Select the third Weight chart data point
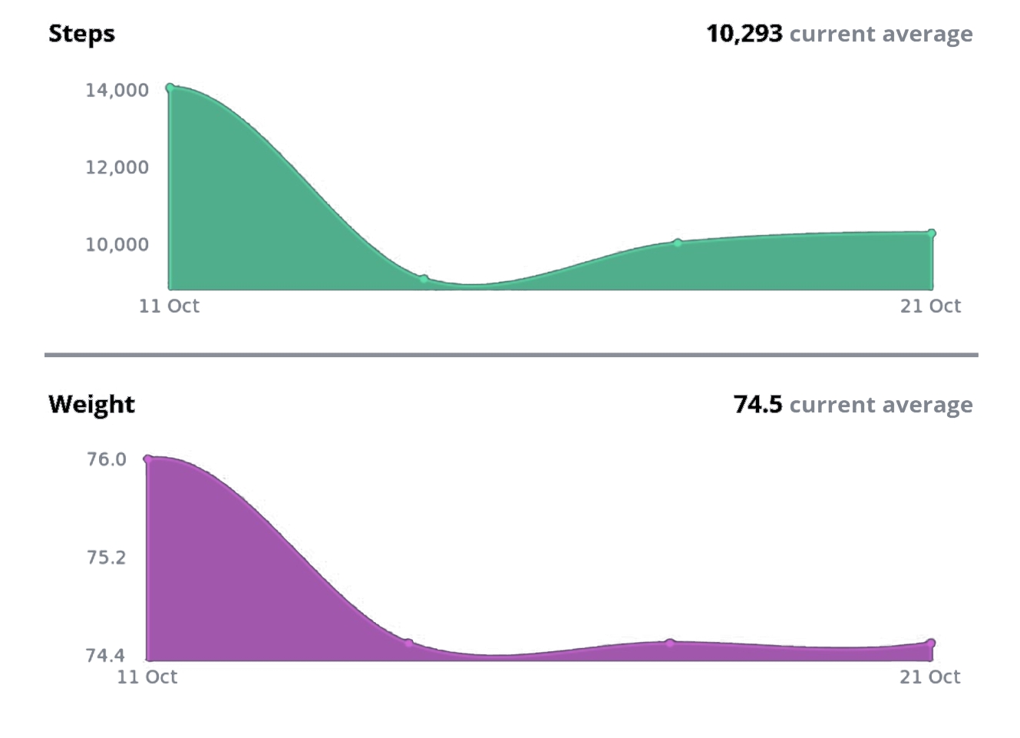Viewport: 1020px width, 738px height. pyautogui.click(x=670, y=643)
